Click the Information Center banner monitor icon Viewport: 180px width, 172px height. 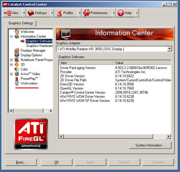66,34
